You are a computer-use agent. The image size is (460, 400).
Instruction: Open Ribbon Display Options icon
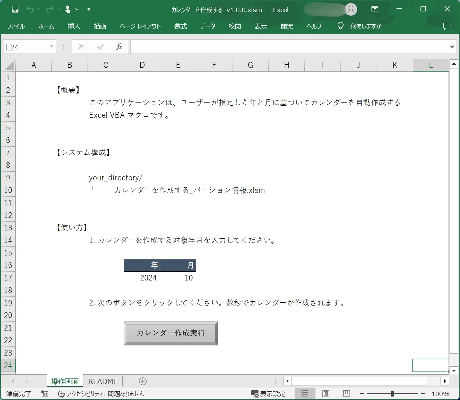375,9
